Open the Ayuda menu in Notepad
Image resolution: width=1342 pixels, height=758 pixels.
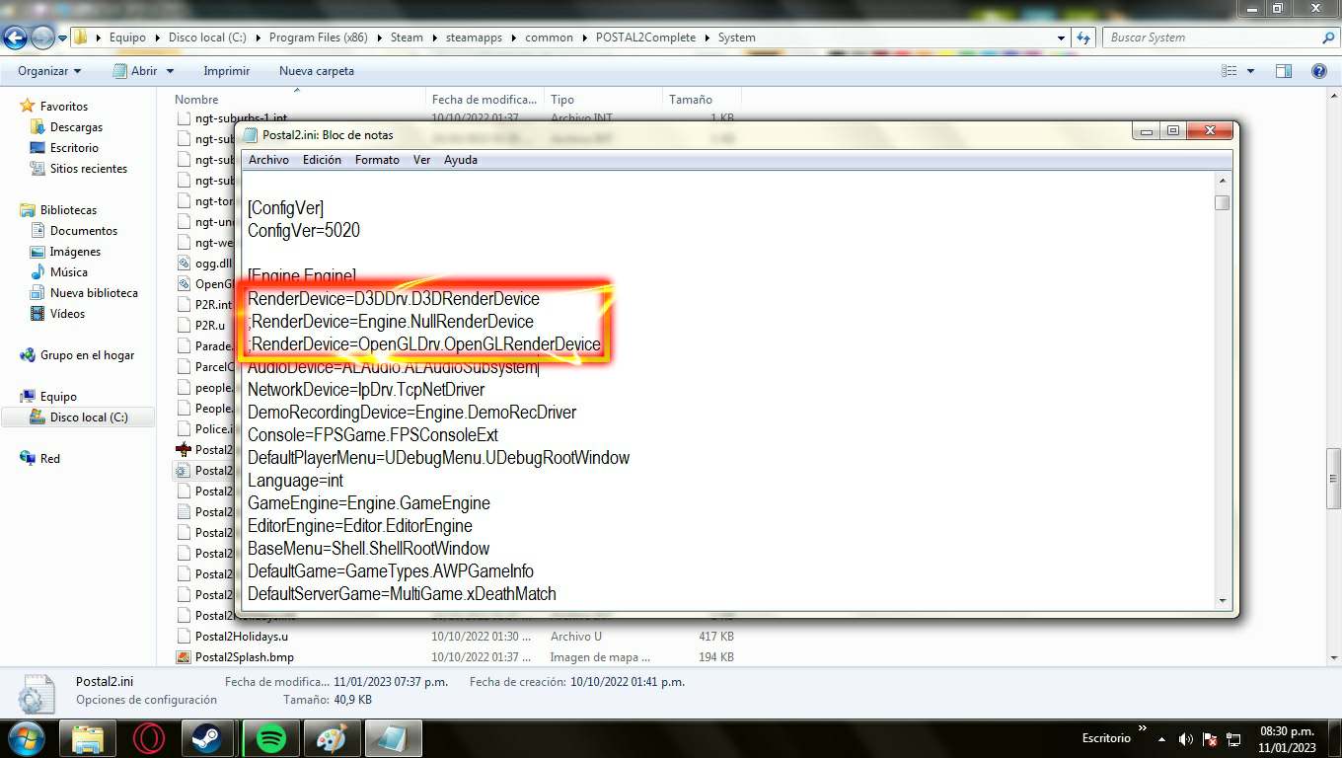[461, 160]
